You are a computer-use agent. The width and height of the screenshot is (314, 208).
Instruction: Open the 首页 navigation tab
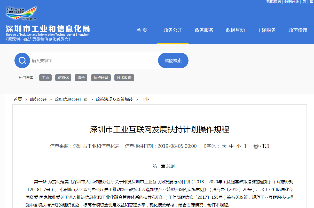pyautogui.click(x=142, y=30)
